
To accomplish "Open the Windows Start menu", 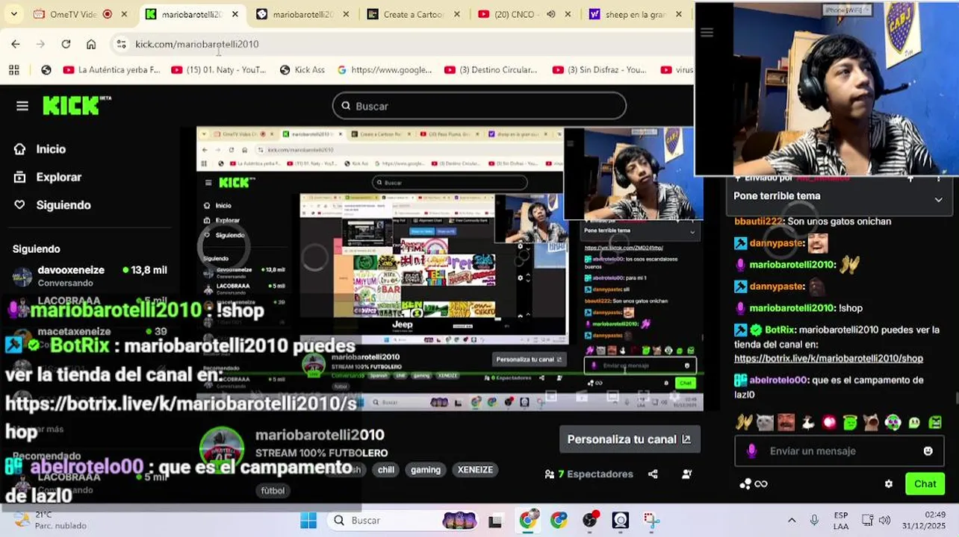I will [308, 521].
